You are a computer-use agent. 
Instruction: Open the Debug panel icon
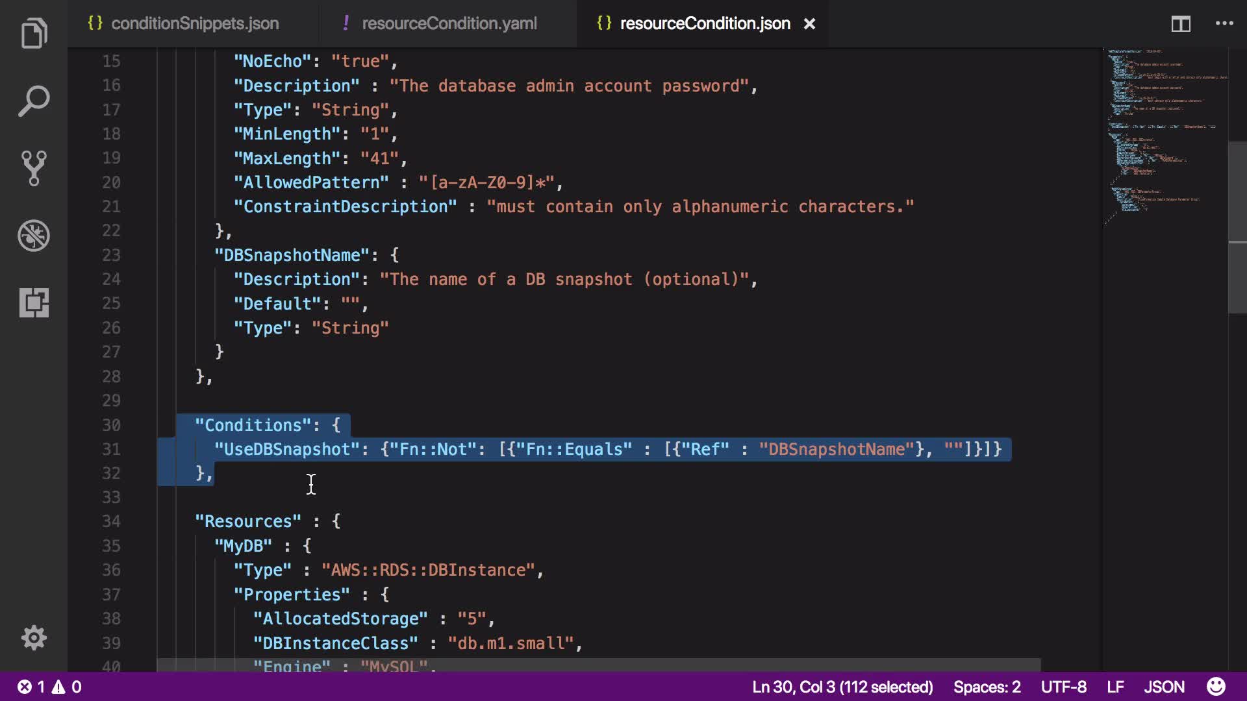tap(34, 236)
